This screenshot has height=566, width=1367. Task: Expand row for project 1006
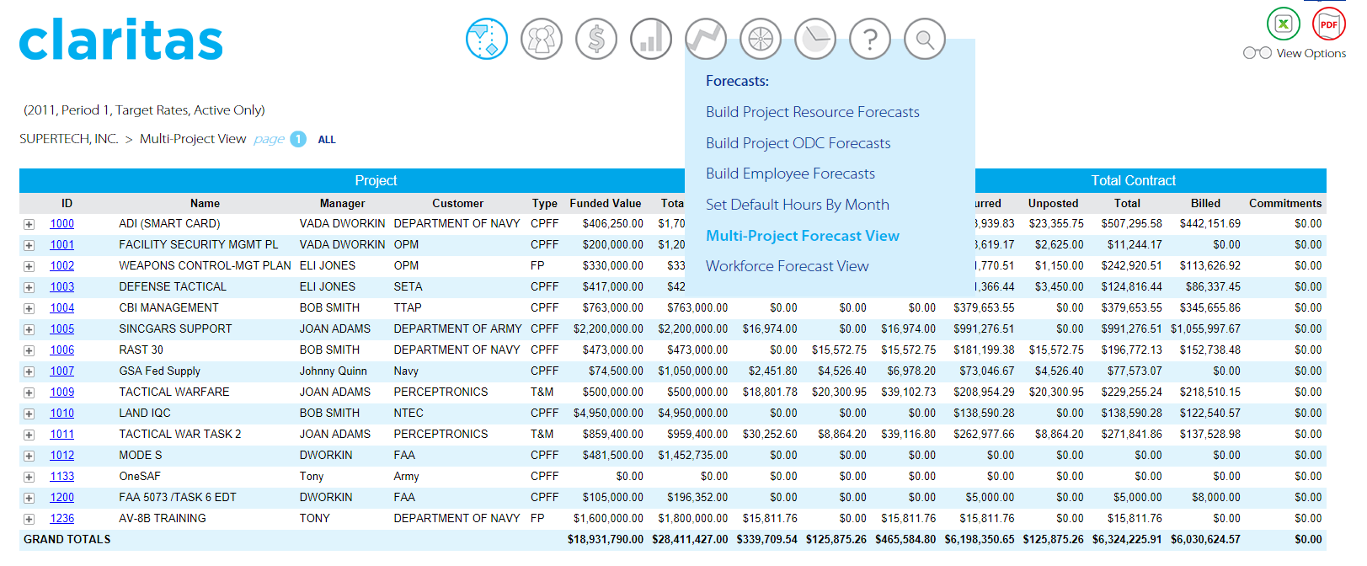29,350
